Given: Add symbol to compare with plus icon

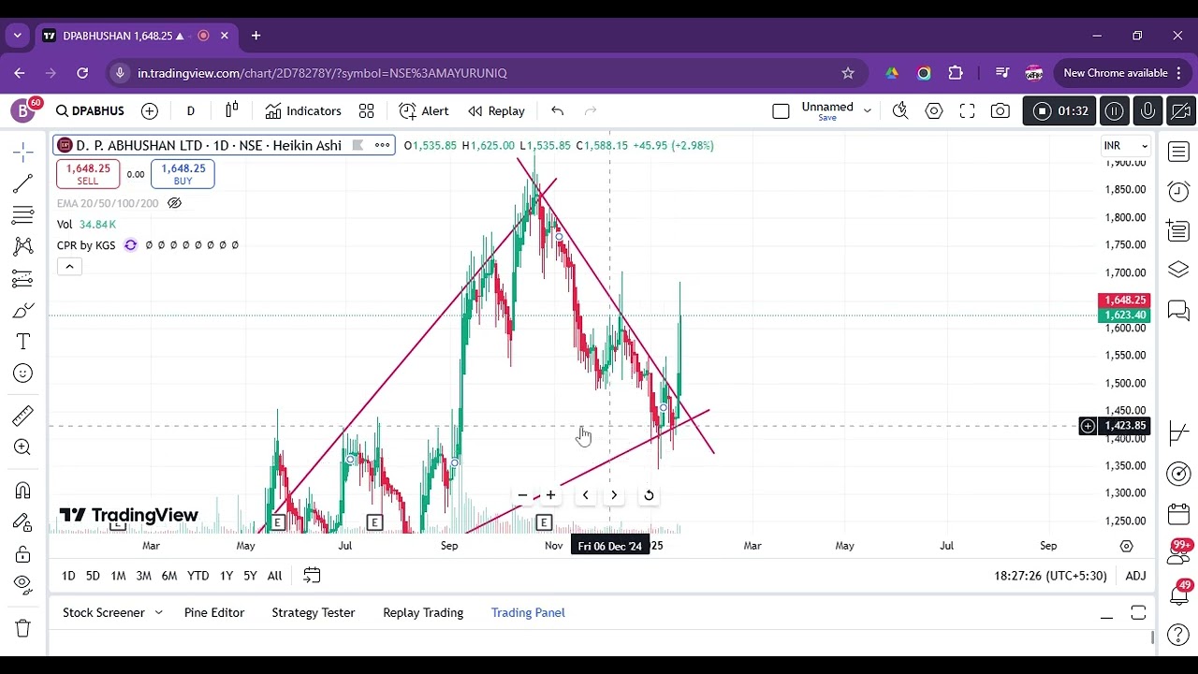Looking at the screenshot, I should point(150,110).
